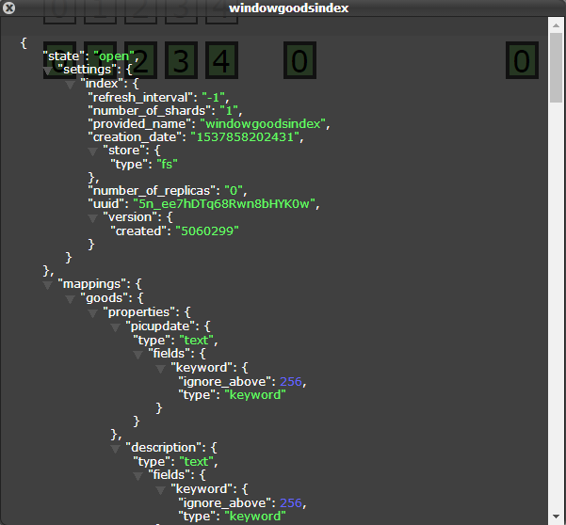
Task: Click the scrollbar up arrow
Action: coord(556,25)
